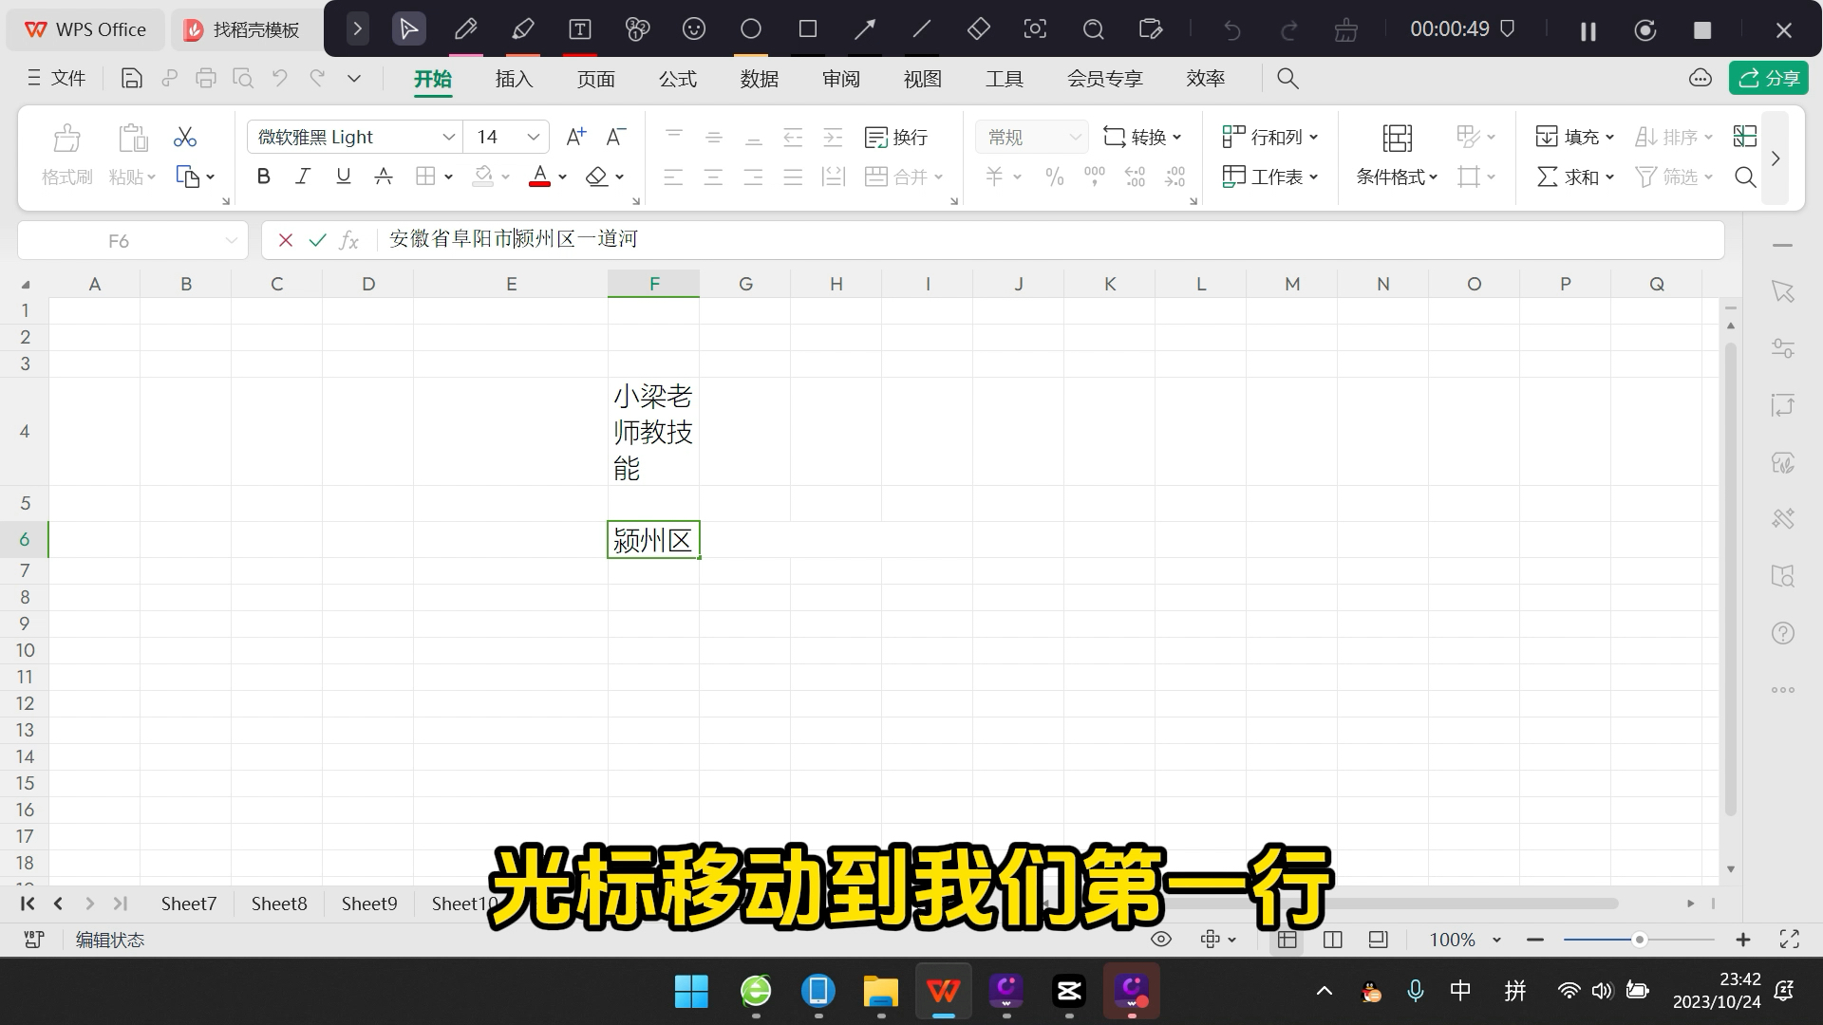Open CapCut from the taskbar
This screenshot has height=1025, width=1823.
tap(1069, 991)
